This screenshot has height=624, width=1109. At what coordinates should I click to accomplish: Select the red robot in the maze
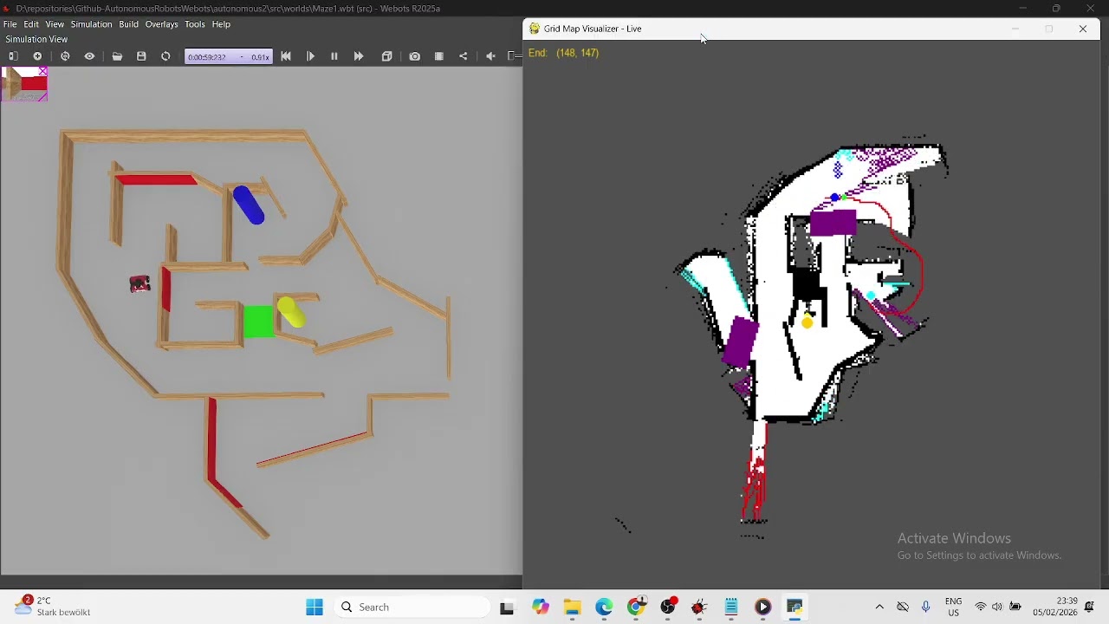pyautogui.click(x=139, y=283)
